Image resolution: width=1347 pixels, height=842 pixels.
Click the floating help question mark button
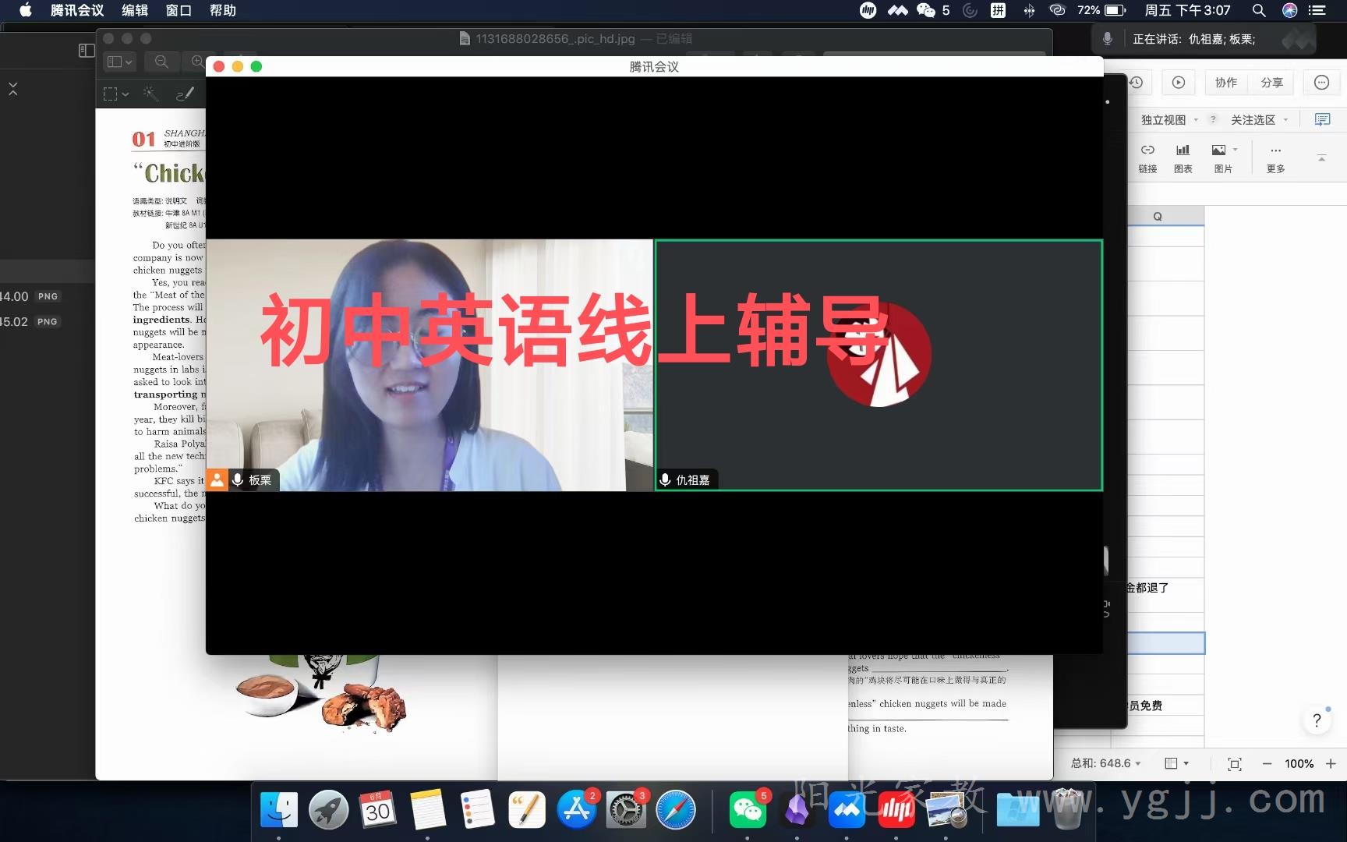(x=1317, y=720)
